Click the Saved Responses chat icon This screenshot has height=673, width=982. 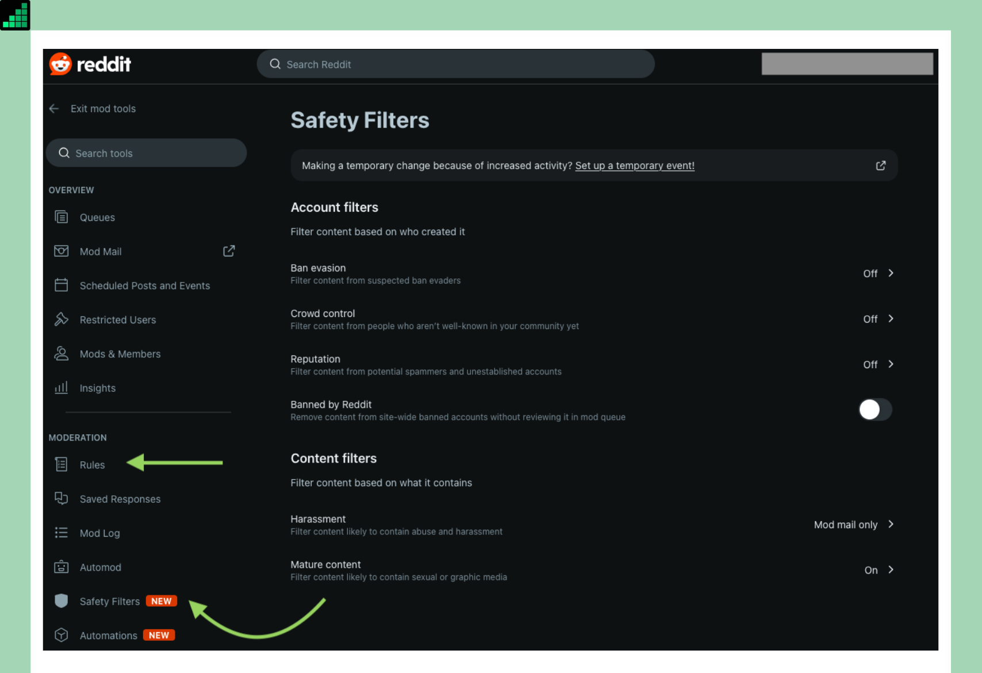click(x=61, y=498)
